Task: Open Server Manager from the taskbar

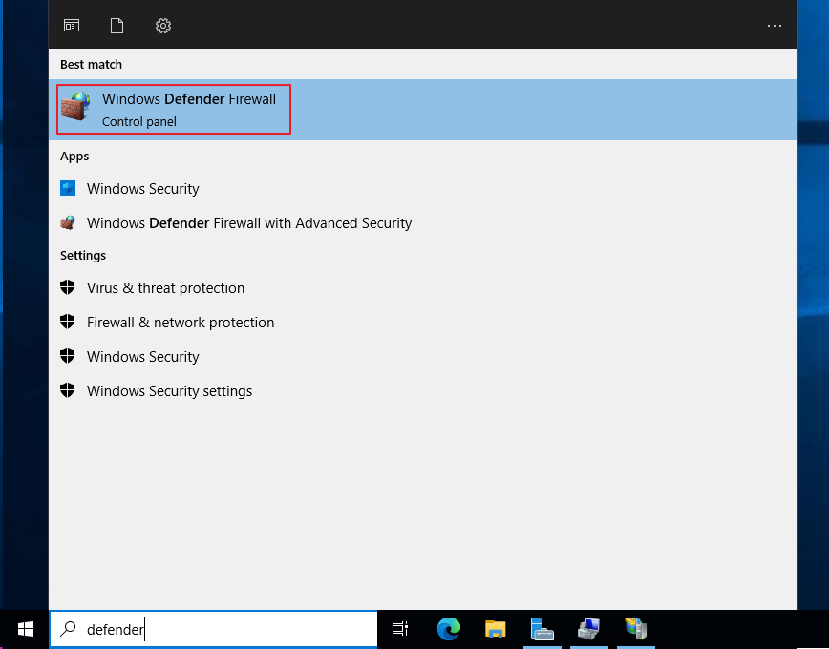Action: (542, 629)
